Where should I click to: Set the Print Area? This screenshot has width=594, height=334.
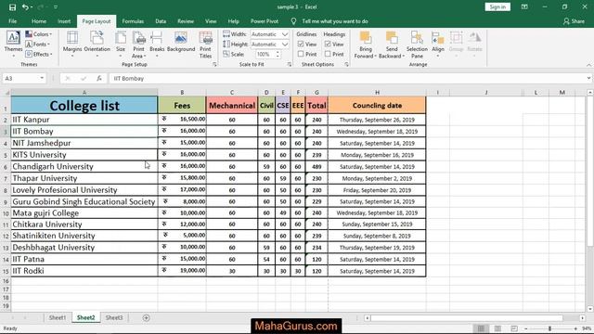(138, 45)
